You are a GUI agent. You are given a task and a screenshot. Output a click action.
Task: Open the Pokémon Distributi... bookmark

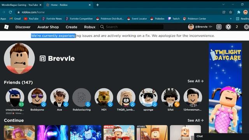(110, 19)
